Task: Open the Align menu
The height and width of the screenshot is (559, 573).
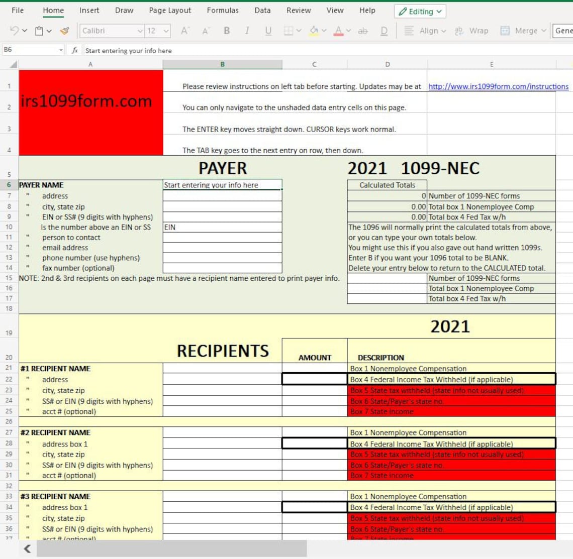Action: point(425,31)
